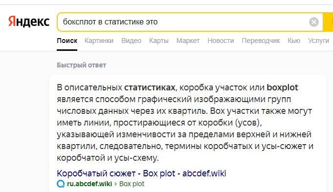Click the 'Box plot' breadcrumb path

coord(132,184)
